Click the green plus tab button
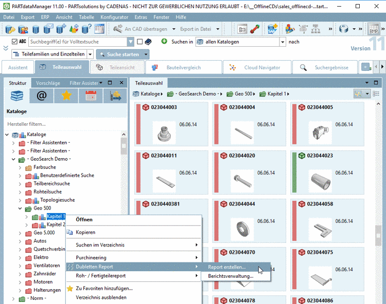This screenshot has height=304, width=386. pos(366,67)
